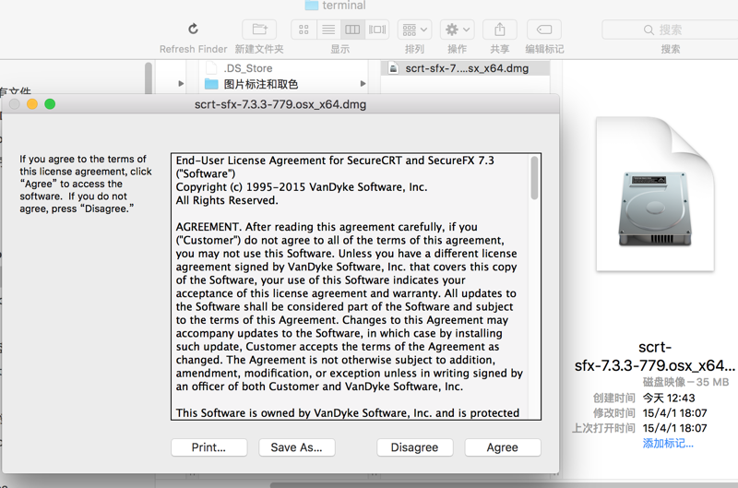Image resolution: width=738 pixels, height=488 pixels.
Task: Click the share (共享) icon
Action: 500,30
